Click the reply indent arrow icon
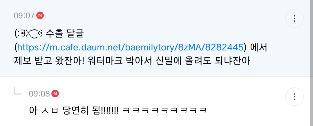 [18, 91]
